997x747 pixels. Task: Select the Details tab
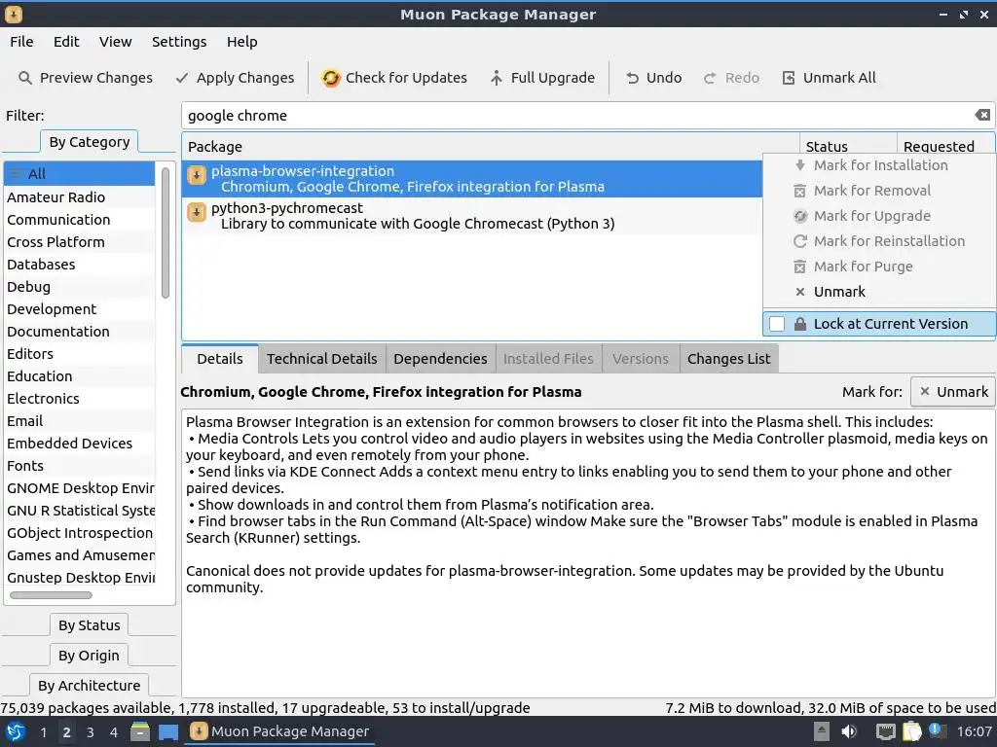pos(220,359)
